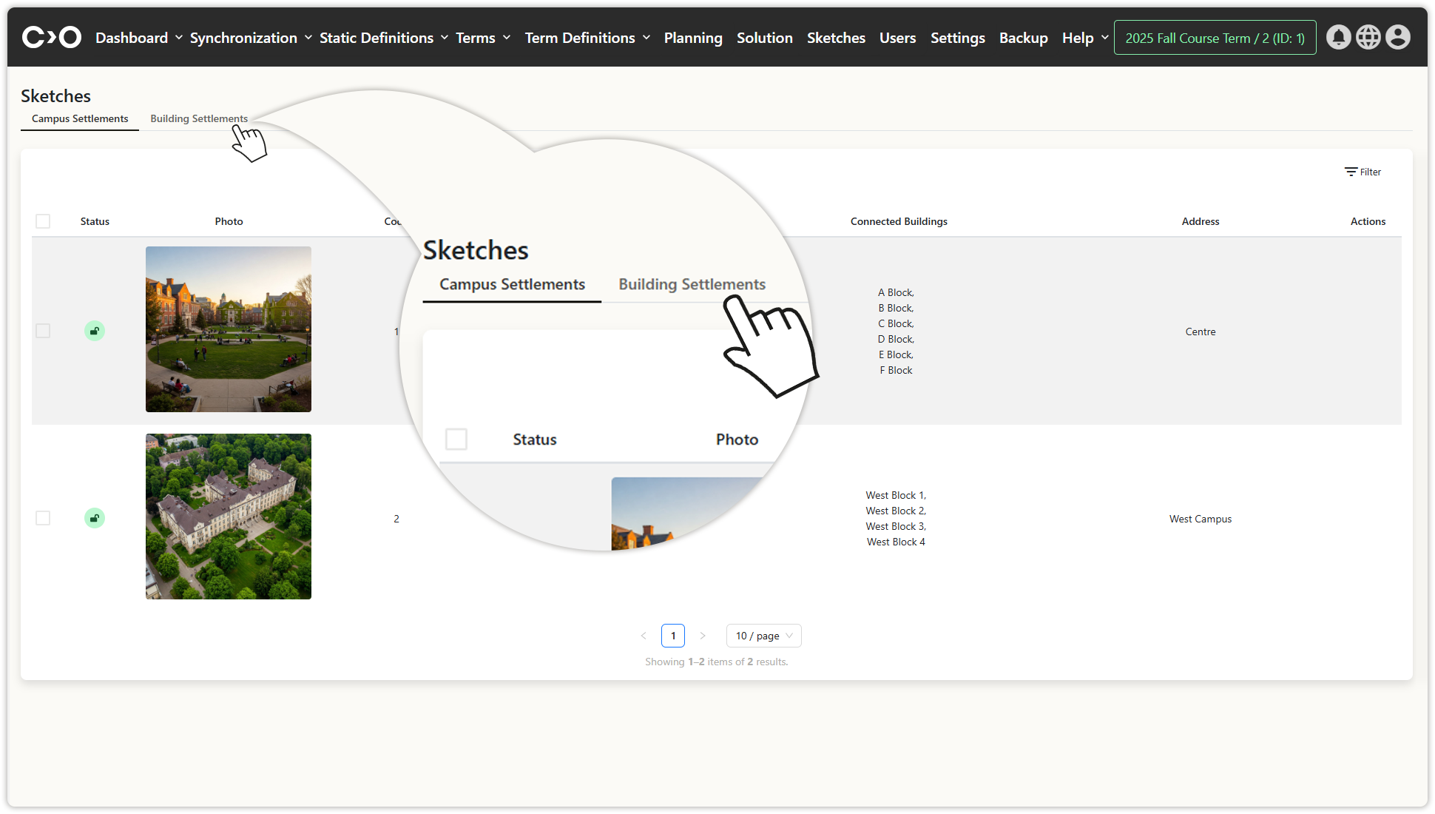Viewport: 1435px width, 814px height.
Task: Click the unlocked status icon for West Campus
Action: [95, 518]
